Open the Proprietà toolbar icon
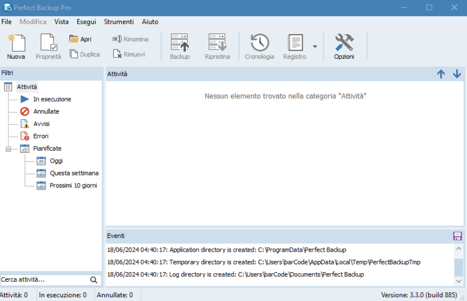Viewport: 467px width, 301px height. point(48,43)
